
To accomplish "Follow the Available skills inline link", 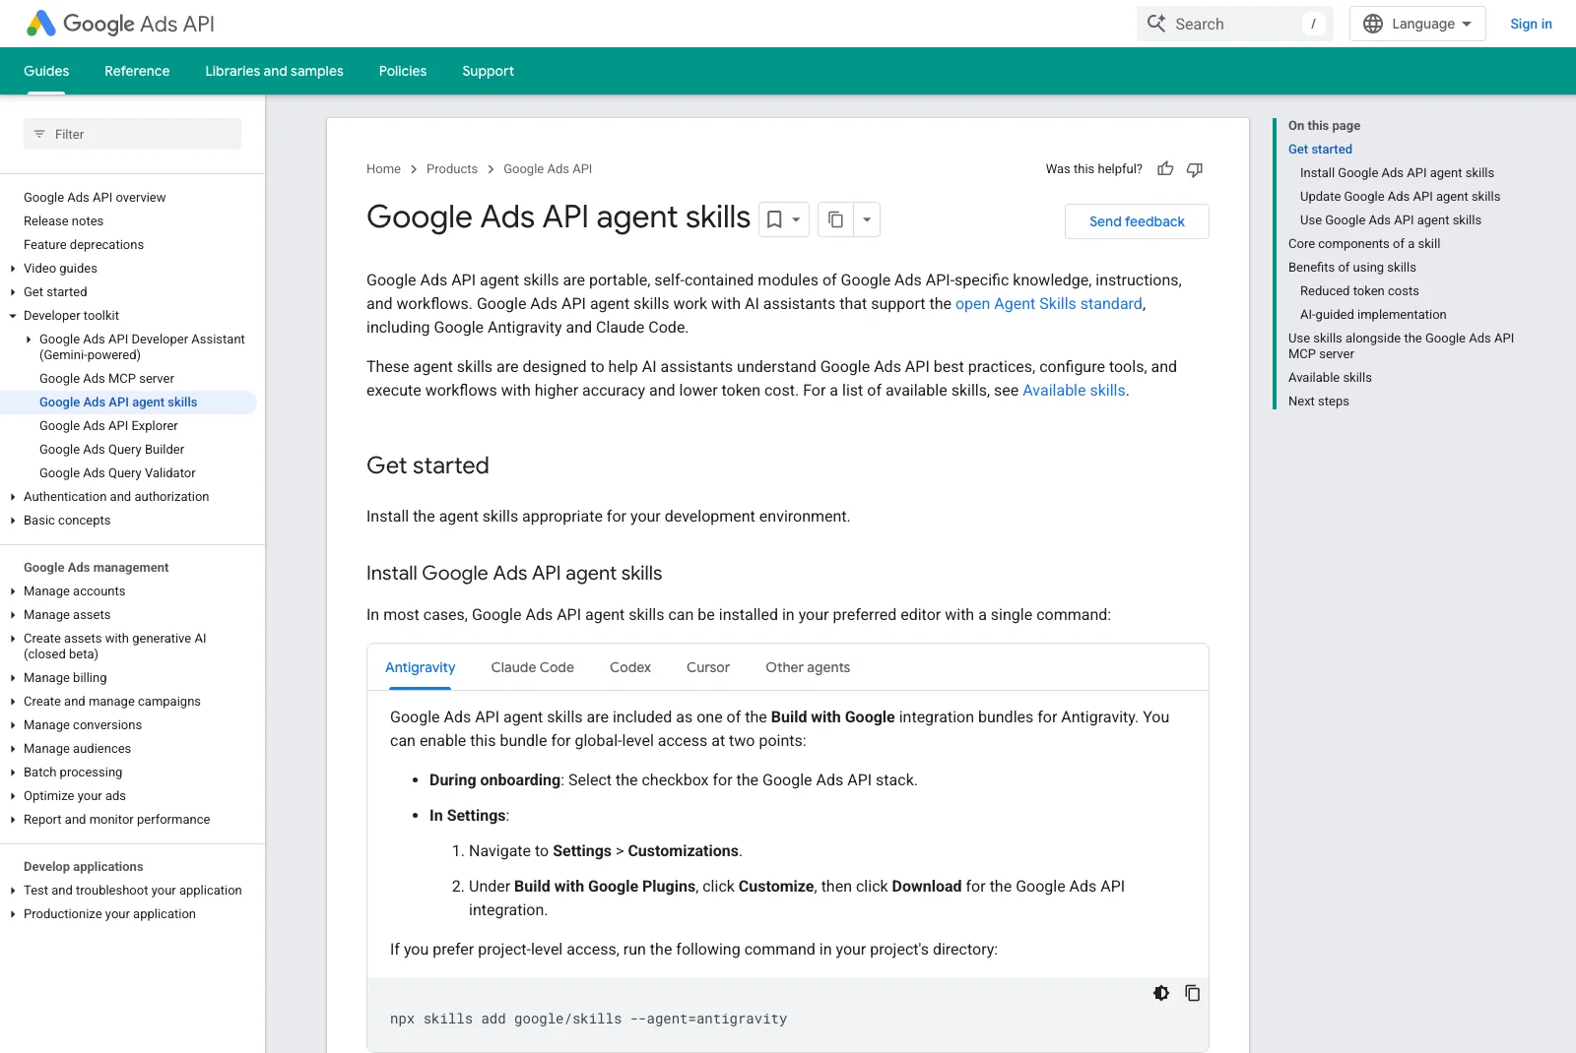I will click(x=1074, y=391).
